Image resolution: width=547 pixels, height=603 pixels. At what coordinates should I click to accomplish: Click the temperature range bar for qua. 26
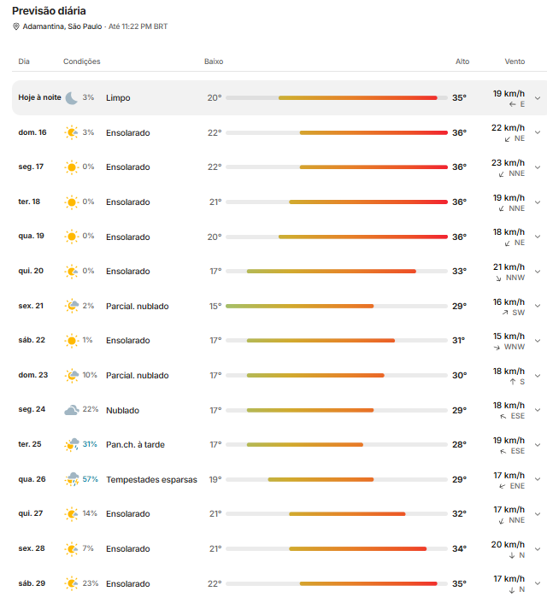(x=337, y=479)
